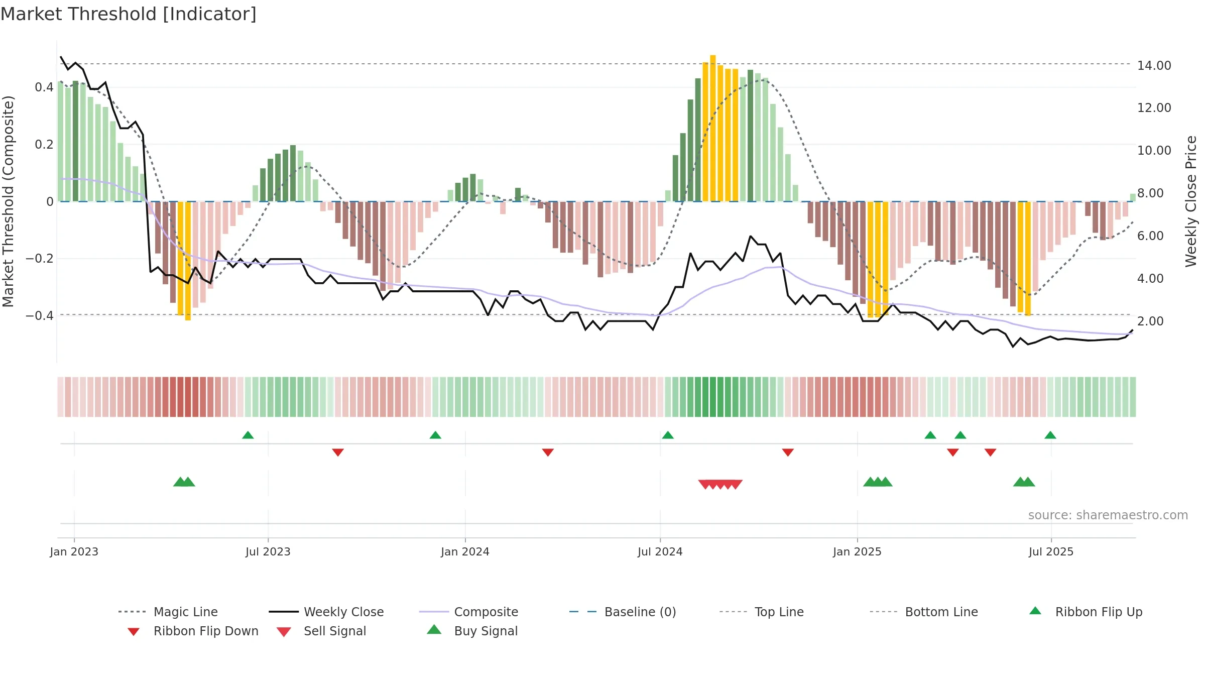Click the Jan 2025 x-axis label
This screenshot has height=678, width=1205.
coord(858,552)
